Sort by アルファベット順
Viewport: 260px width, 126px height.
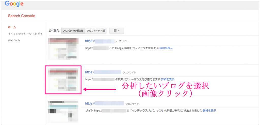tap(96, 31)
